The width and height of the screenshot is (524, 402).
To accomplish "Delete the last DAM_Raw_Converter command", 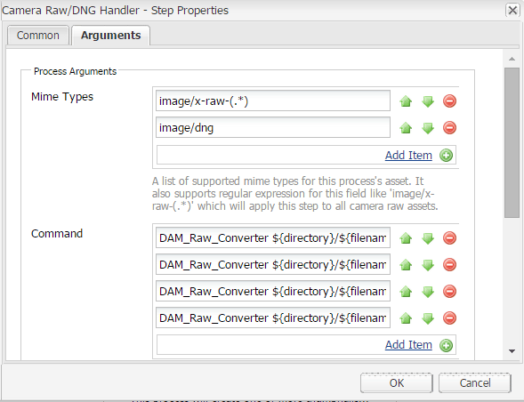I will point(449,318).
